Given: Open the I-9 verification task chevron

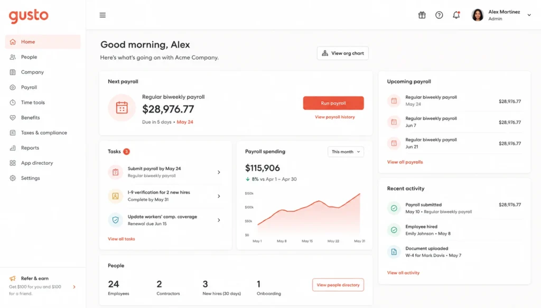Looking at the screenshot, I should 219,196.
